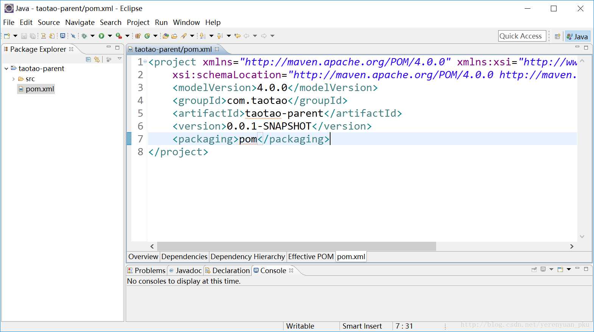This screenshot has height=332, width=594.
Task: Open the External Tools dropdown arrow
Action: pyautogui.click(x=127, y=36)
